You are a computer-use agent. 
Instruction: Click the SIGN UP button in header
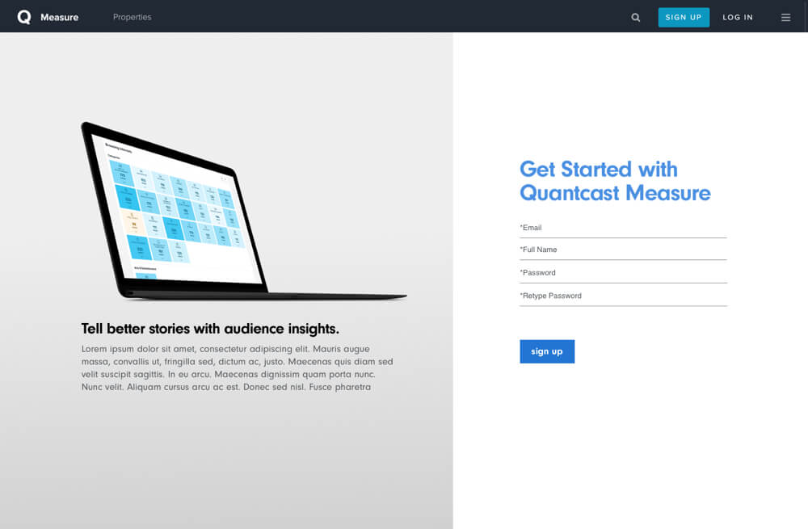tap(684, 18)
